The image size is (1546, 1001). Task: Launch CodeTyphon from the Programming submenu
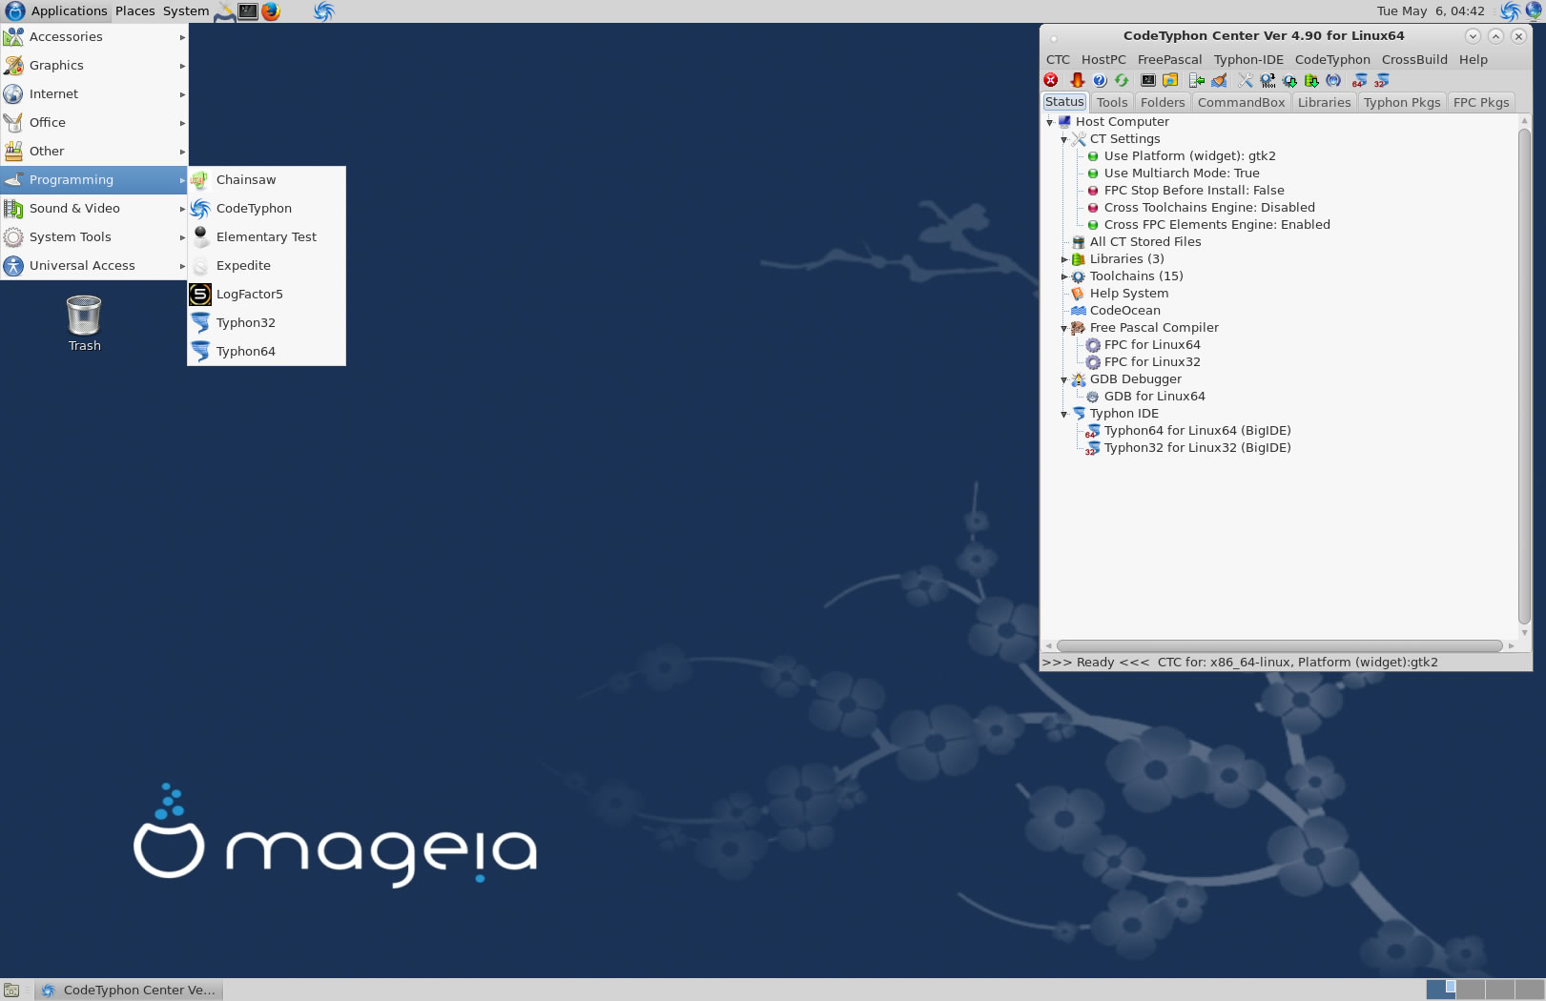click(267, 208)
